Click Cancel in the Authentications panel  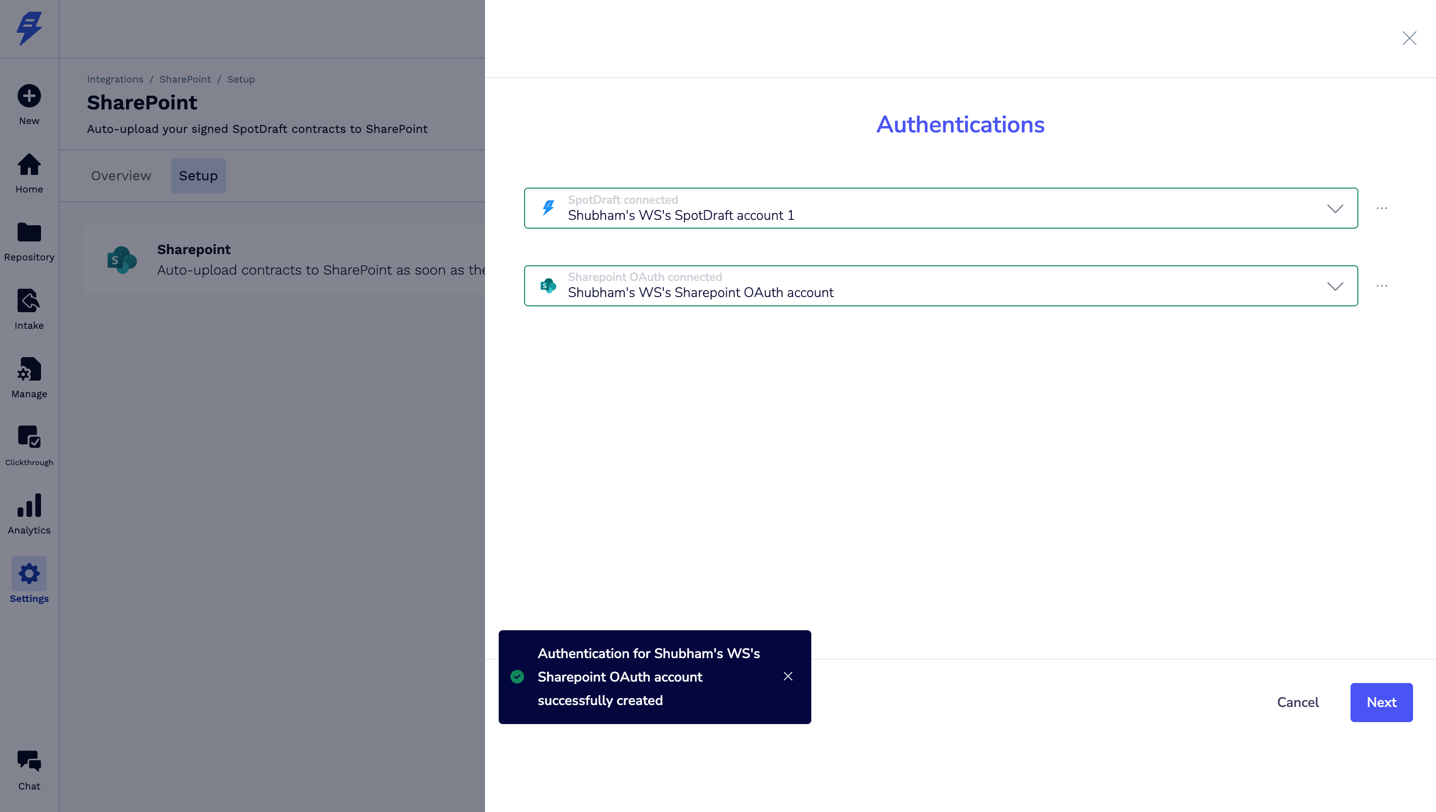[1297, 702]
